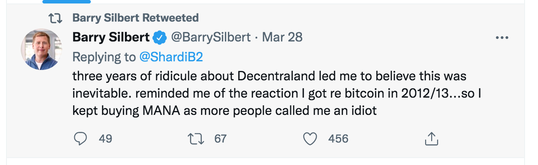Select the blue underlined tab at top

tap(67, 1)
